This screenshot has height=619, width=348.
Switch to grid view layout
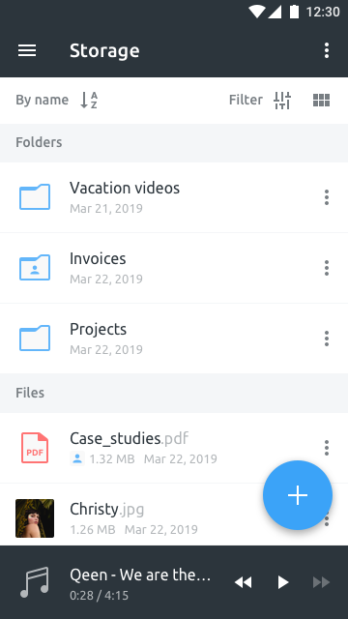coord(321,101)
